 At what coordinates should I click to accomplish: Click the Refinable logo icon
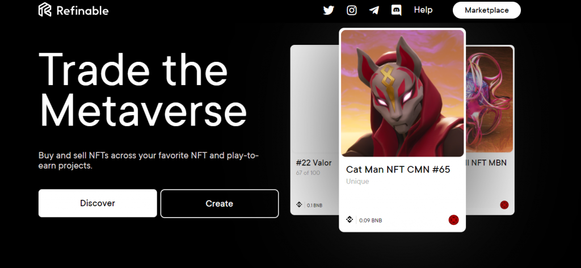[45, 10]
